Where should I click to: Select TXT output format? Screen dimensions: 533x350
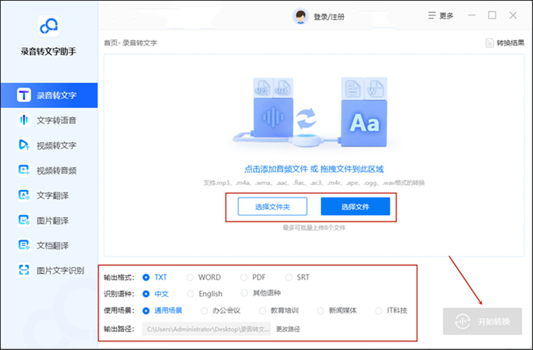(x=155, y=277)
